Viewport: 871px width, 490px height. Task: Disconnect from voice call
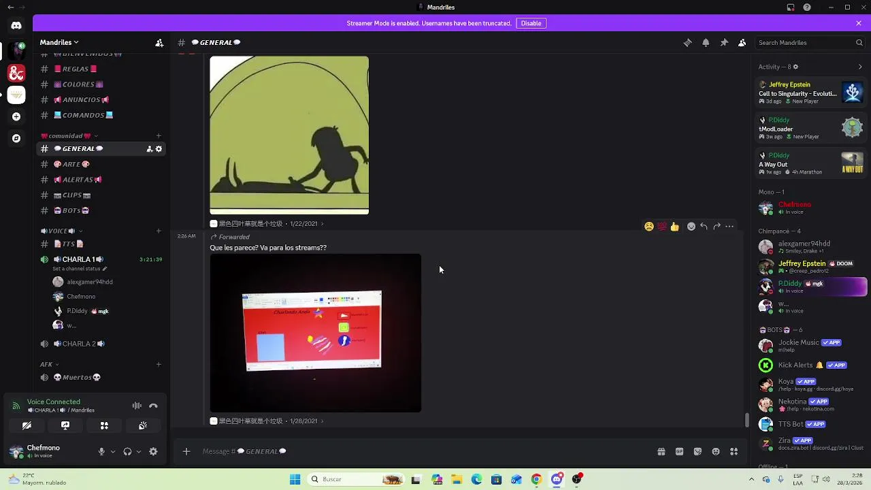pyautogui.click(x=153, y=406)
